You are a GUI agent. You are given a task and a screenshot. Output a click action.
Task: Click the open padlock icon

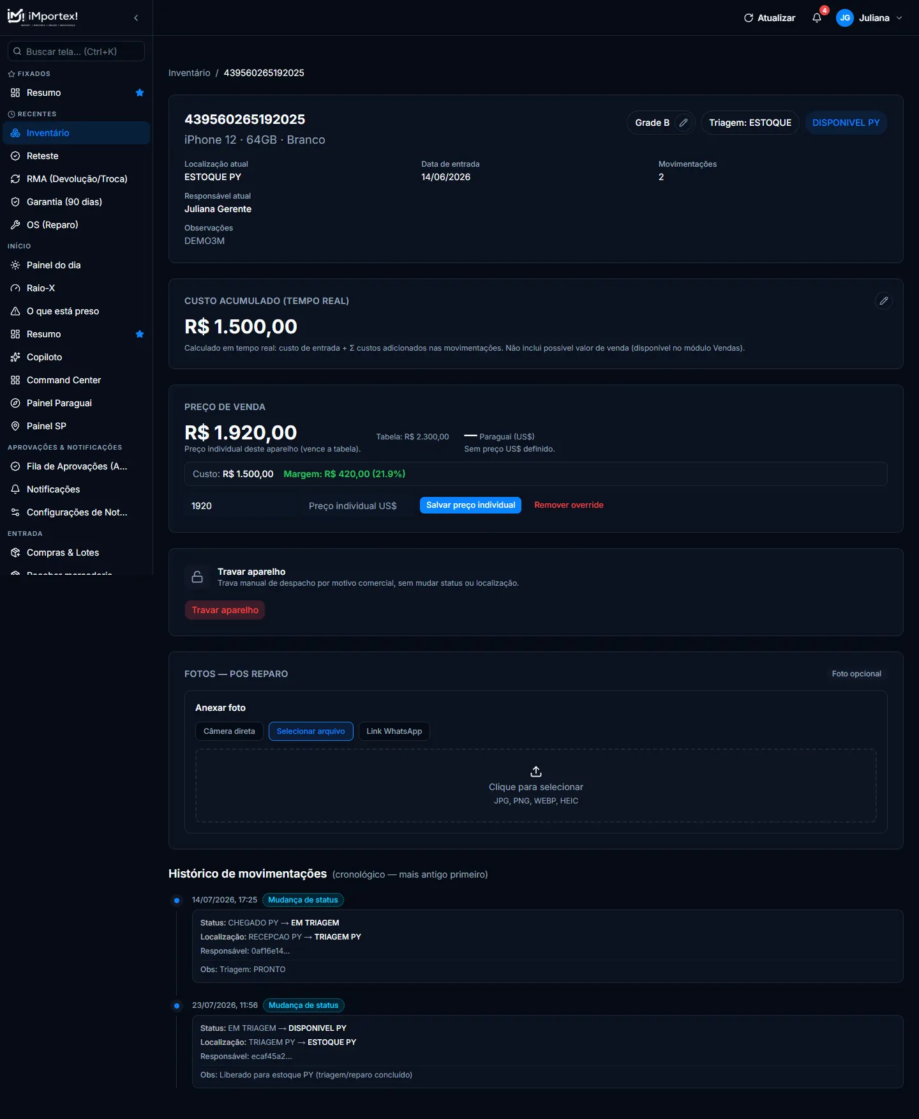point(197,577)
